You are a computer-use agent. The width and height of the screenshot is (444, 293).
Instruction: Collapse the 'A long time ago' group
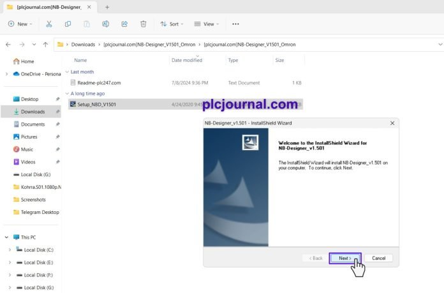coord(67,93)
